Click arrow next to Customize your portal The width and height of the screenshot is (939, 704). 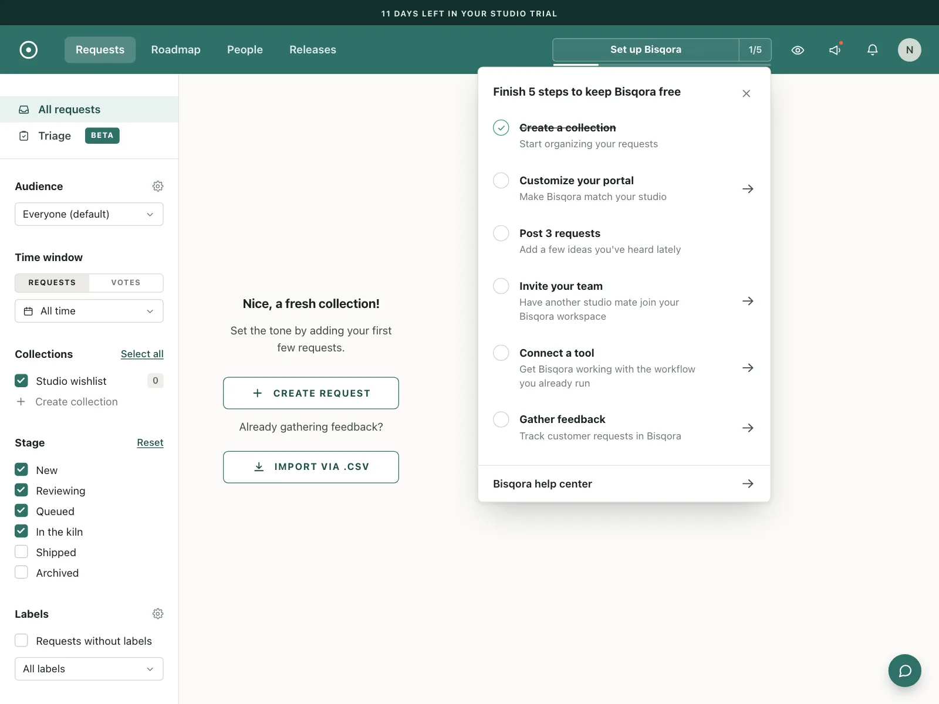(748, 189)
